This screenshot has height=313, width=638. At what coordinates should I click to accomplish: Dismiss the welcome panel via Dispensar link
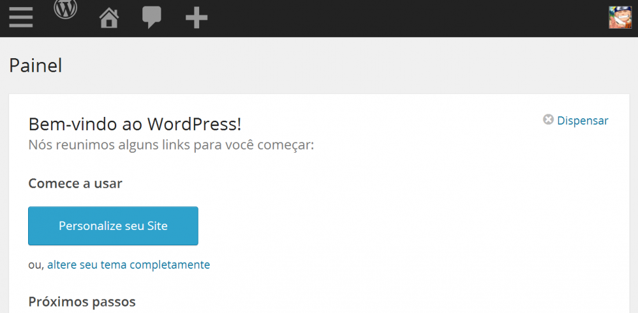click(x=582, y=121)
